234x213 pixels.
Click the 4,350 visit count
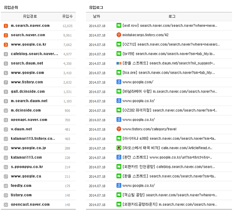pos(68,64)
